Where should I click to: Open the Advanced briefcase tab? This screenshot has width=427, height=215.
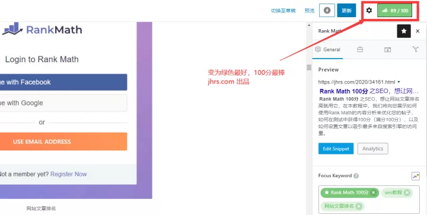[x=360, y=50]
